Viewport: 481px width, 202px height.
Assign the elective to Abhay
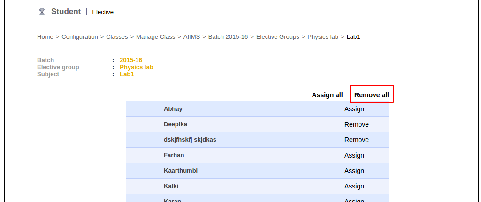354,109
